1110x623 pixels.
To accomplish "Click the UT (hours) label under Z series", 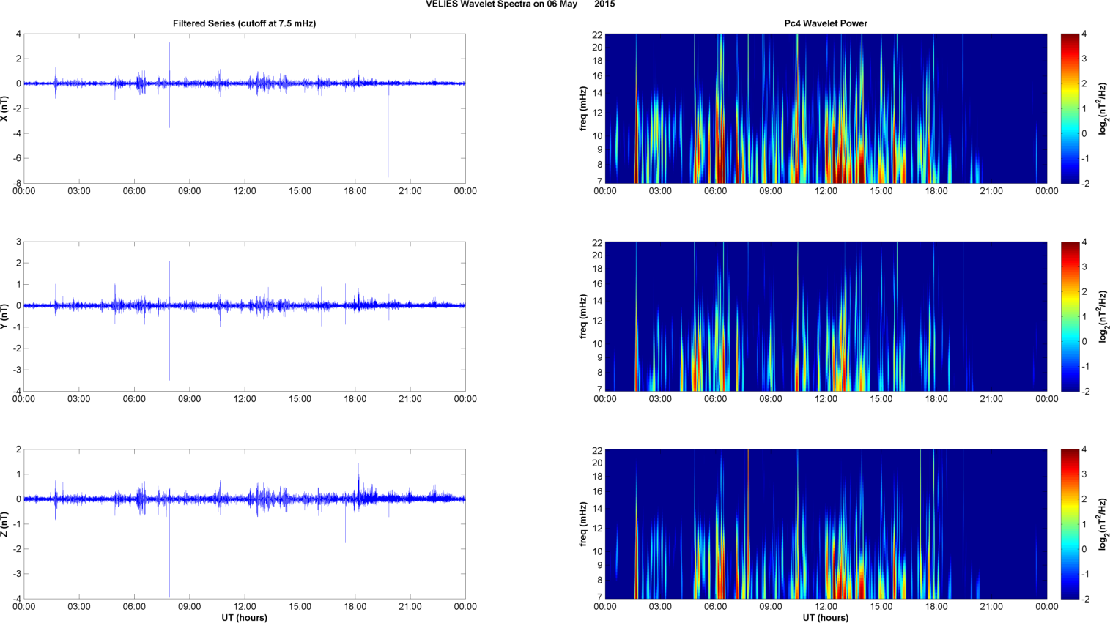I will coord(244,618).
